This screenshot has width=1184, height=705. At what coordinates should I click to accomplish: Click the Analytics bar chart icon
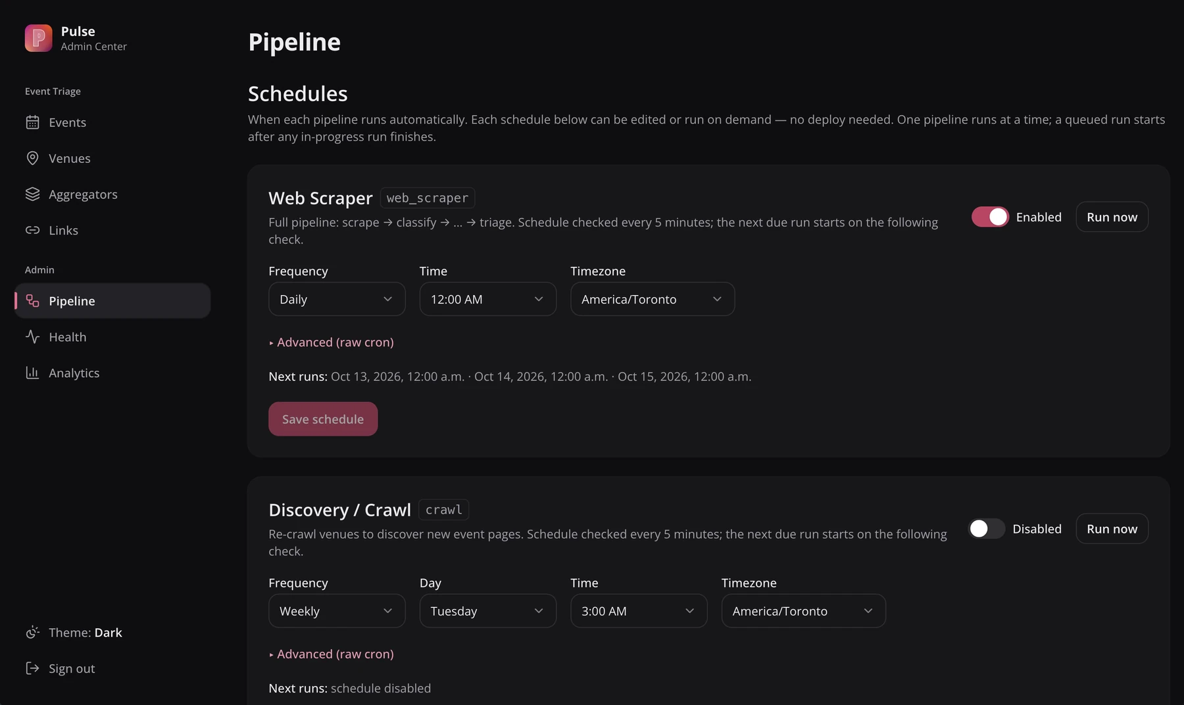[x=32, y=373]
